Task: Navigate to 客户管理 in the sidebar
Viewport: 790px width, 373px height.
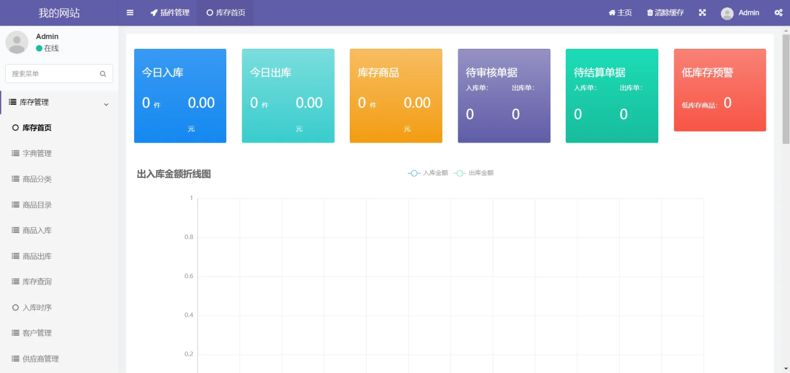Action: tap(38, 332)
